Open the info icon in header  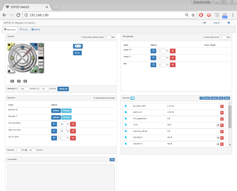click(x=229, y=23)
